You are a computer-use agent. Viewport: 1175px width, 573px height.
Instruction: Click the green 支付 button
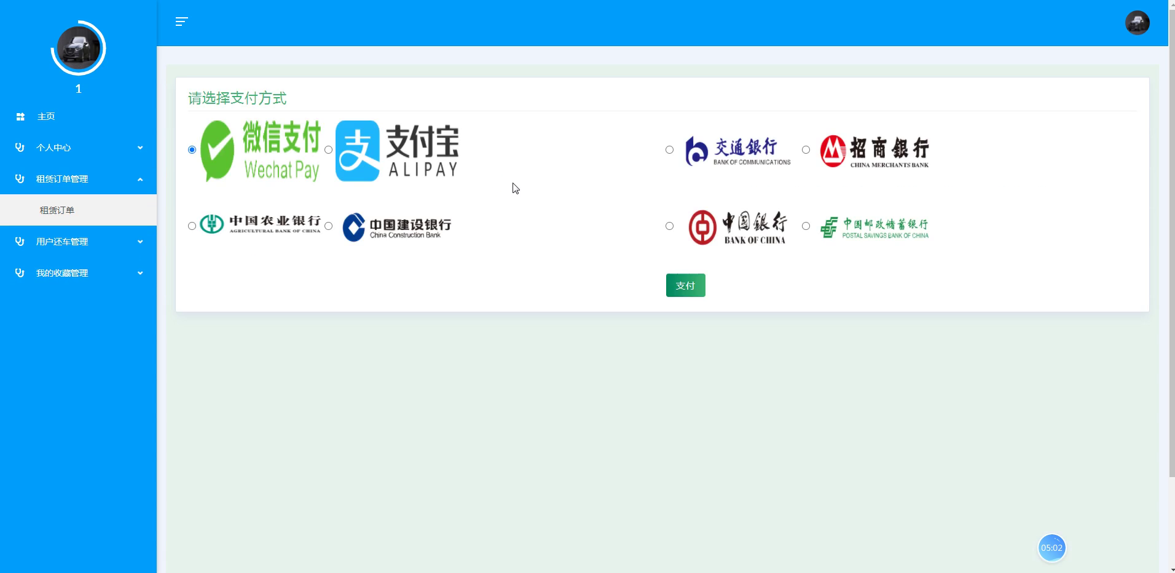tap(685, 285)
